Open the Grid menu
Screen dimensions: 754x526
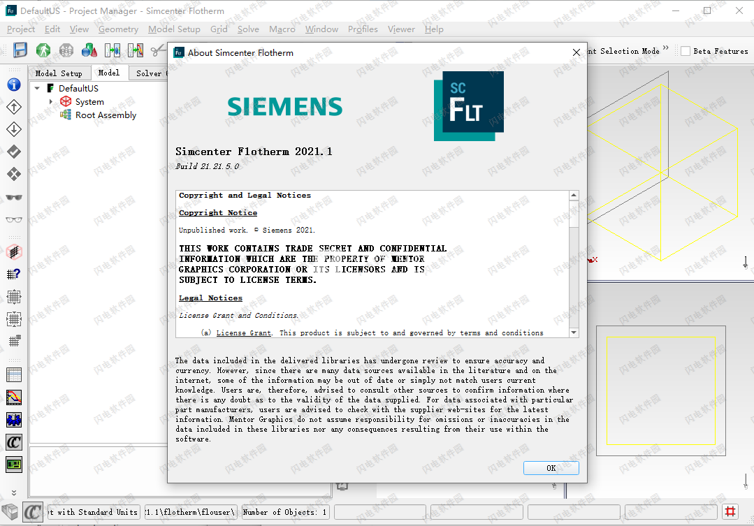pyautogui.click(x=219, y=29)
